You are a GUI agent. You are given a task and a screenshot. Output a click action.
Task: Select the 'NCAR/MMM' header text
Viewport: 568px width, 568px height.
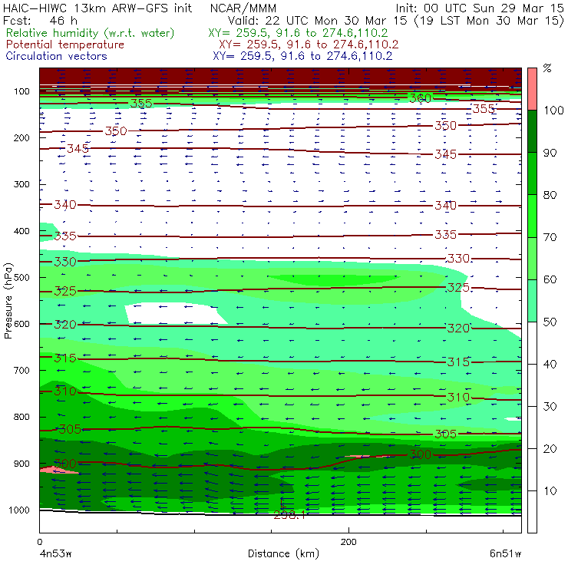(243, 8)
